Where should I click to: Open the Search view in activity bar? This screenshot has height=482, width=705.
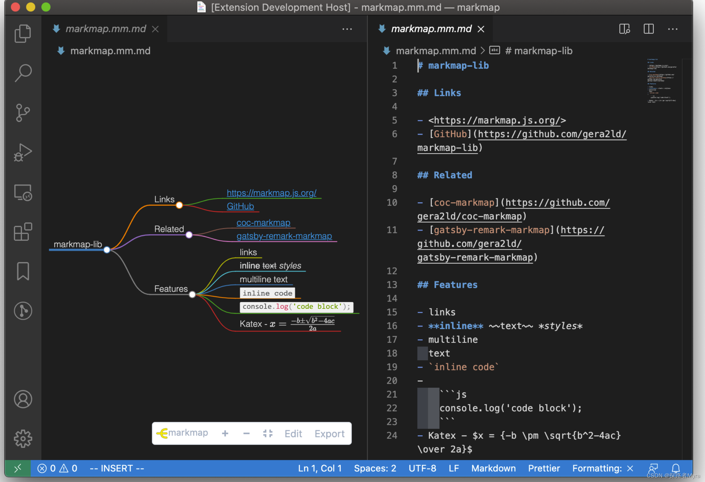(x=23, y=73)
